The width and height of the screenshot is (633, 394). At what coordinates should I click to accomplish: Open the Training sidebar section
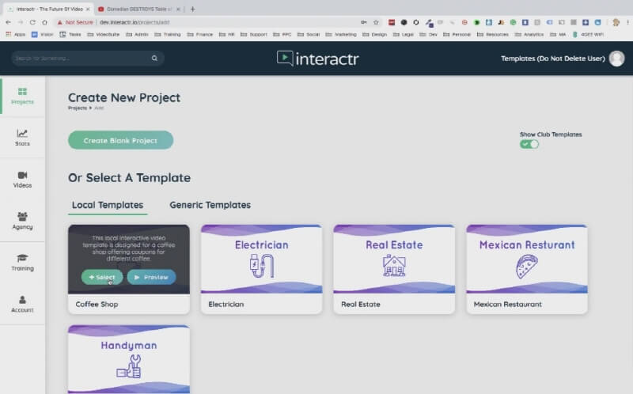tap(22, 263)
